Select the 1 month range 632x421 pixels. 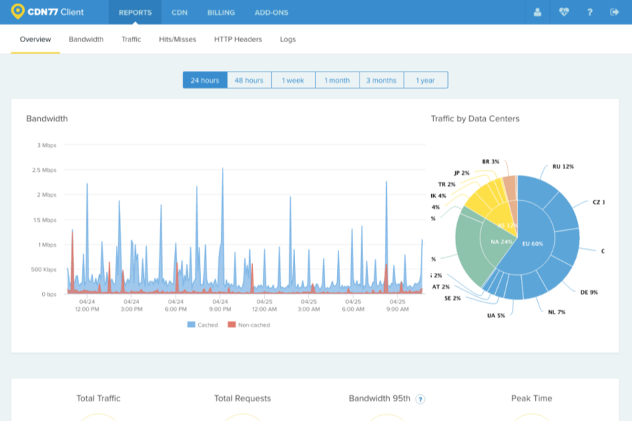337,80
